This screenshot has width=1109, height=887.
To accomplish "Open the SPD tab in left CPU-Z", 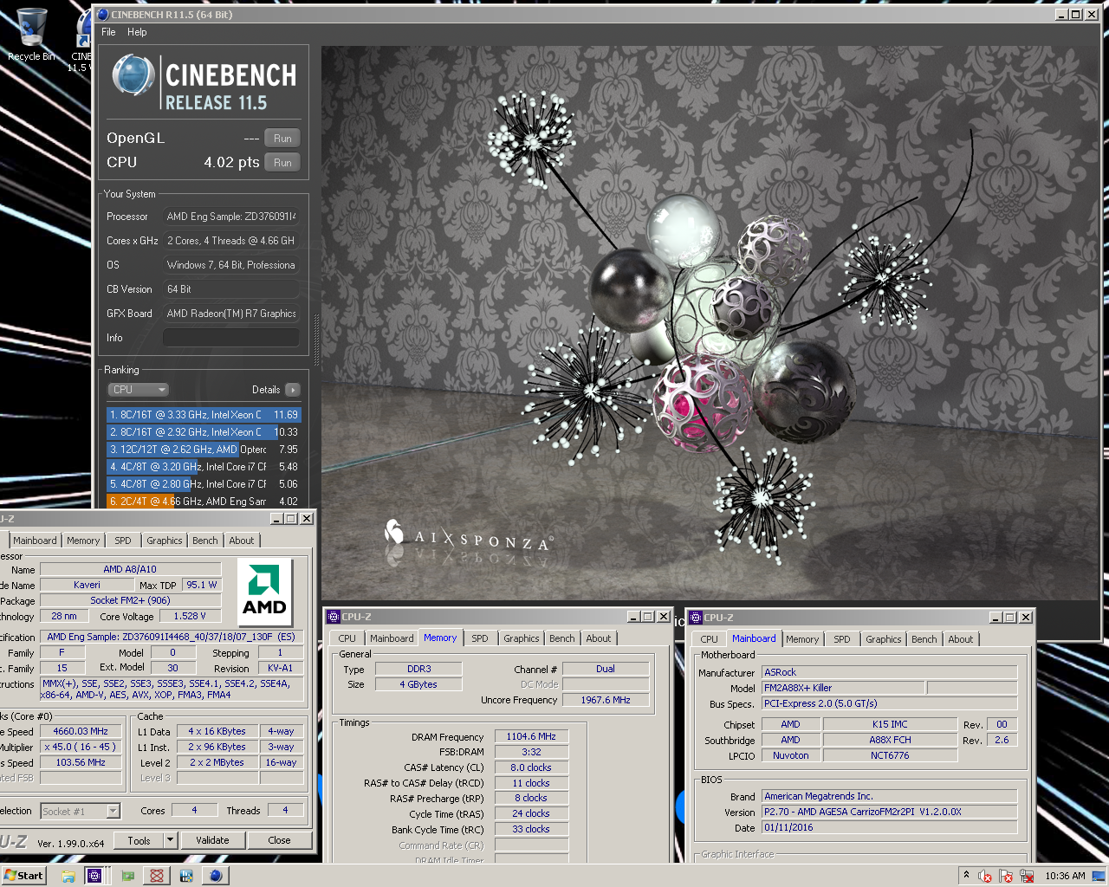I will tap(123, 541).
